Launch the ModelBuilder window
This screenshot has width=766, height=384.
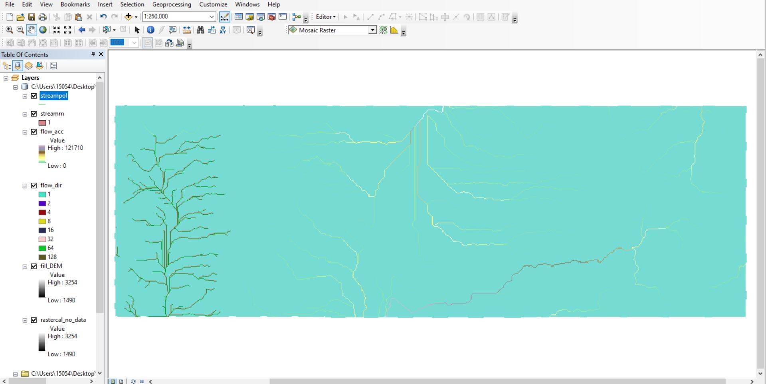pyautogui.click(x=296, y=17)
